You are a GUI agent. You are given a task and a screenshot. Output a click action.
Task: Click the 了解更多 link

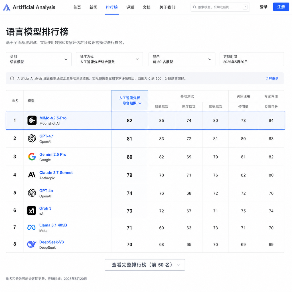(272, 78)
